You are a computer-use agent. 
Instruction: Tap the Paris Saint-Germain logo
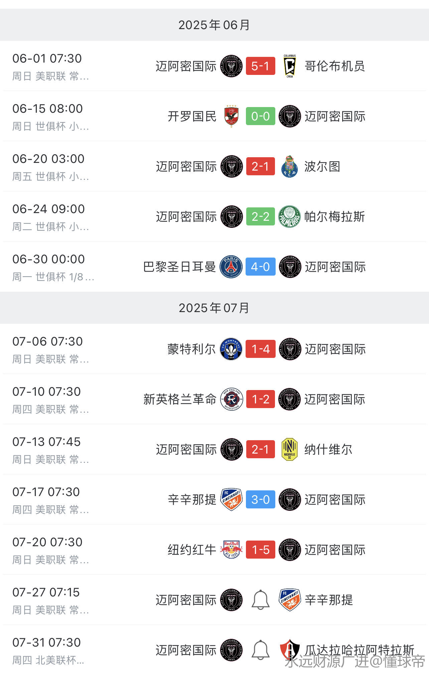(x=231, y=267)
